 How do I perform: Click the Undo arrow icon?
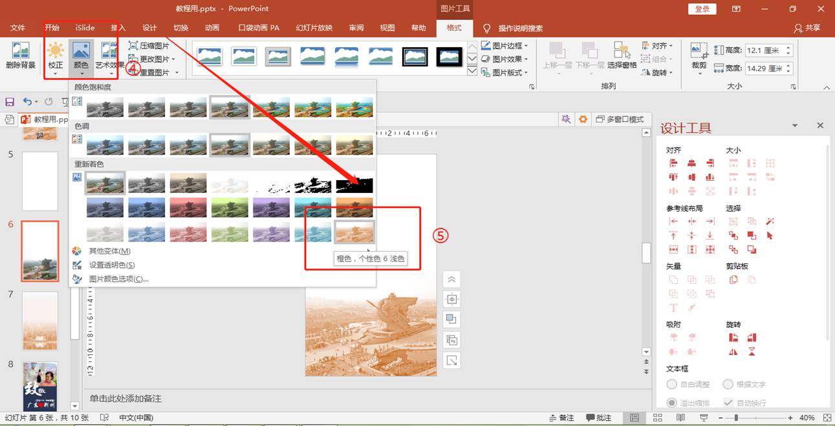tap(27, 102)
